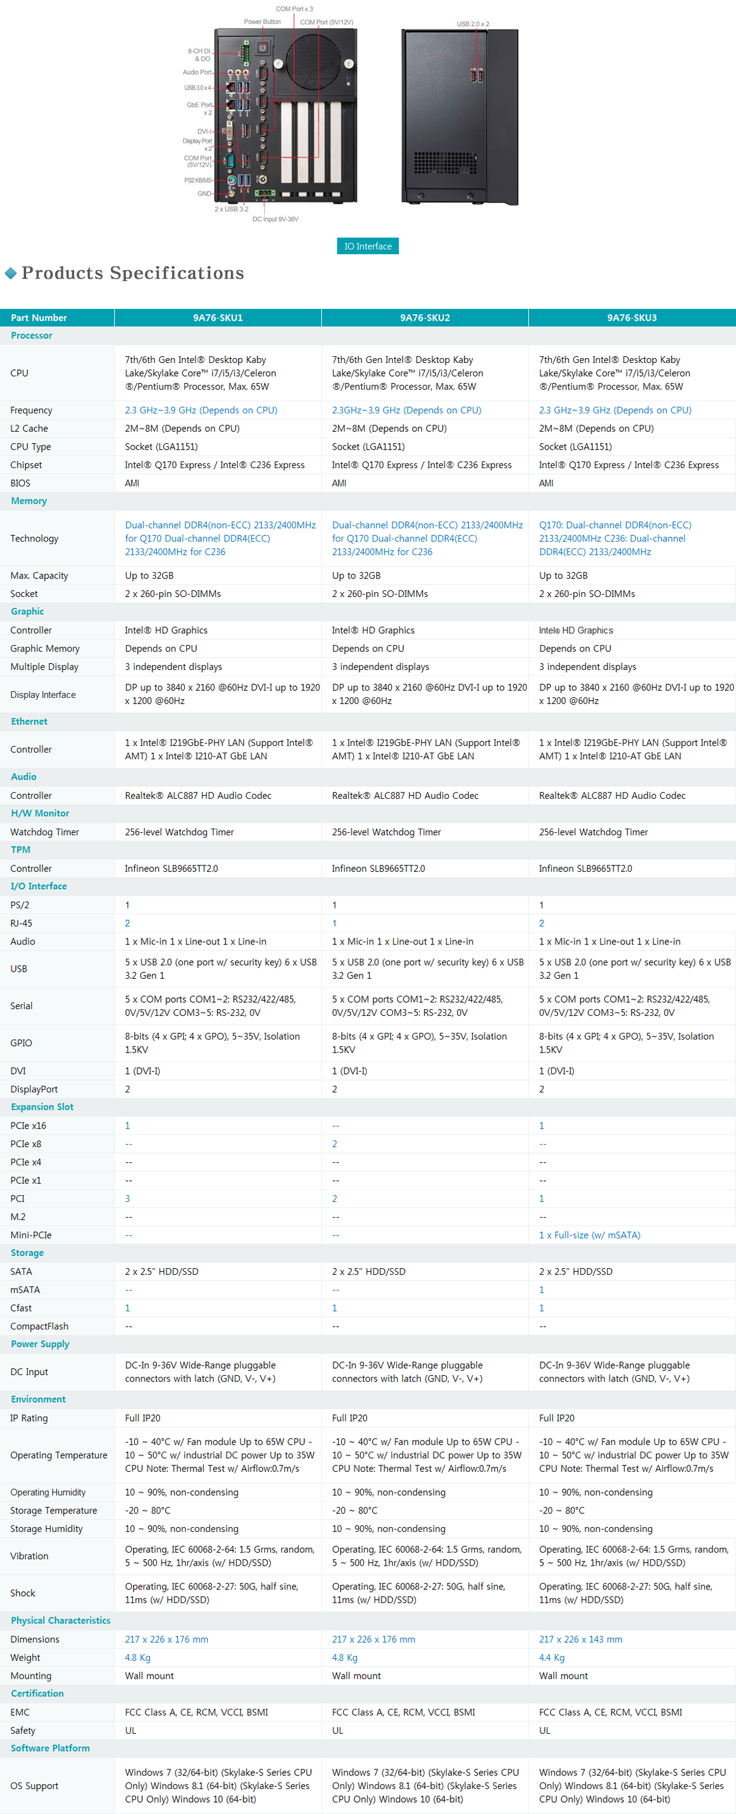The width and height of the screenshot is (736, 1814).
Task: Click the DisplayPort row label
Action: (34, 1089)
